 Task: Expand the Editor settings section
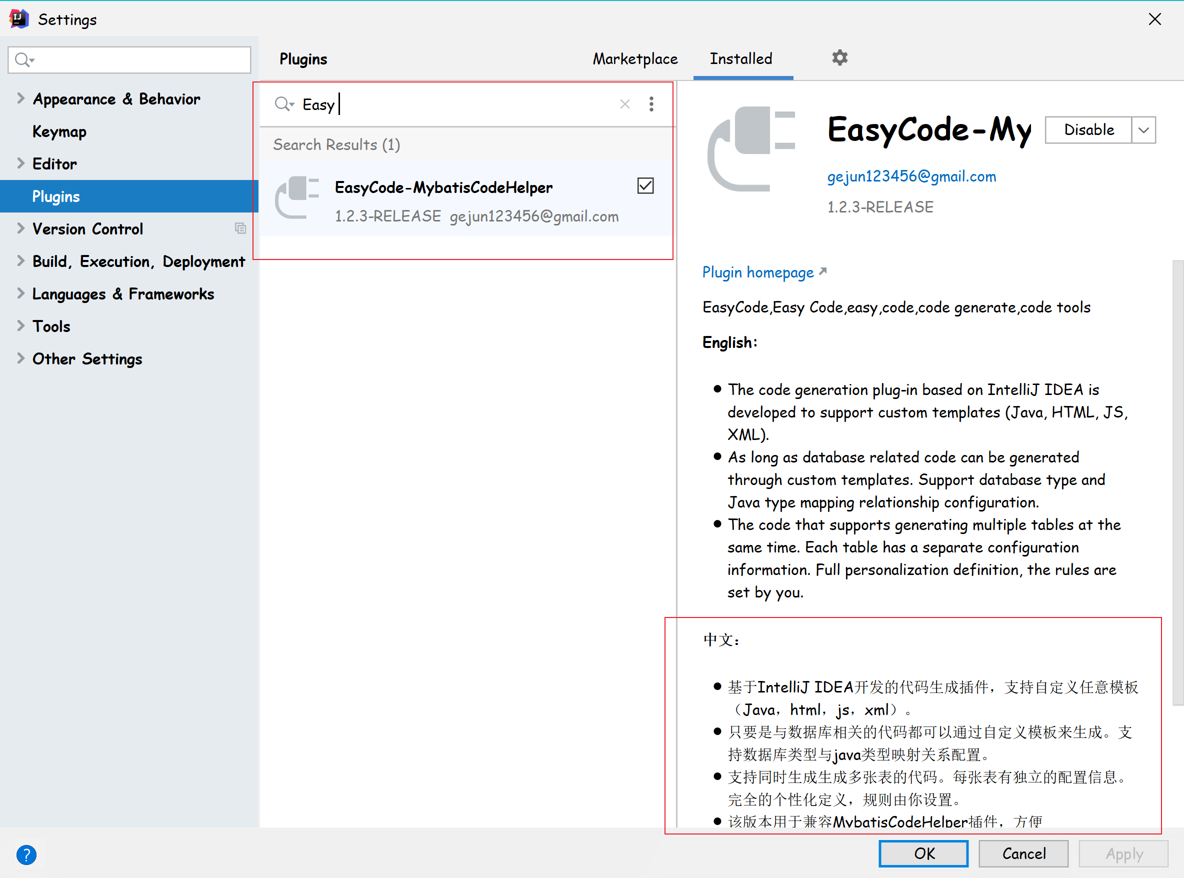[20, 163]
